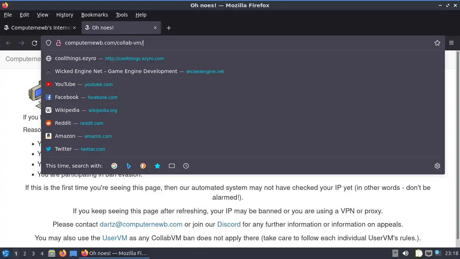Open the clipboard manager tray icon

pyautogui.click(x=419, y=253)
